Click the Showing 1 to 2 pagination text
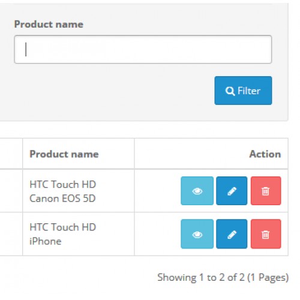The image size is (300, 300). 223,278
